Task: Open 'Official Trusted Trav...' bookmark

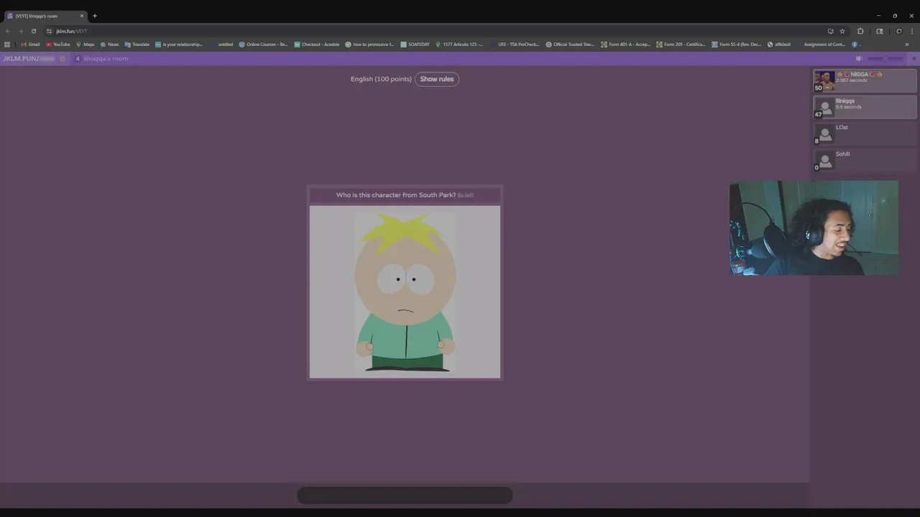Action: (570, 45)
